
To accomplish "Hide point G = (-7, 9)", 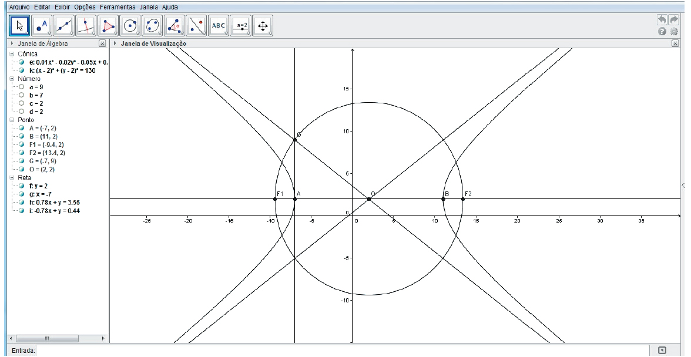I will [x=22, y=161].
